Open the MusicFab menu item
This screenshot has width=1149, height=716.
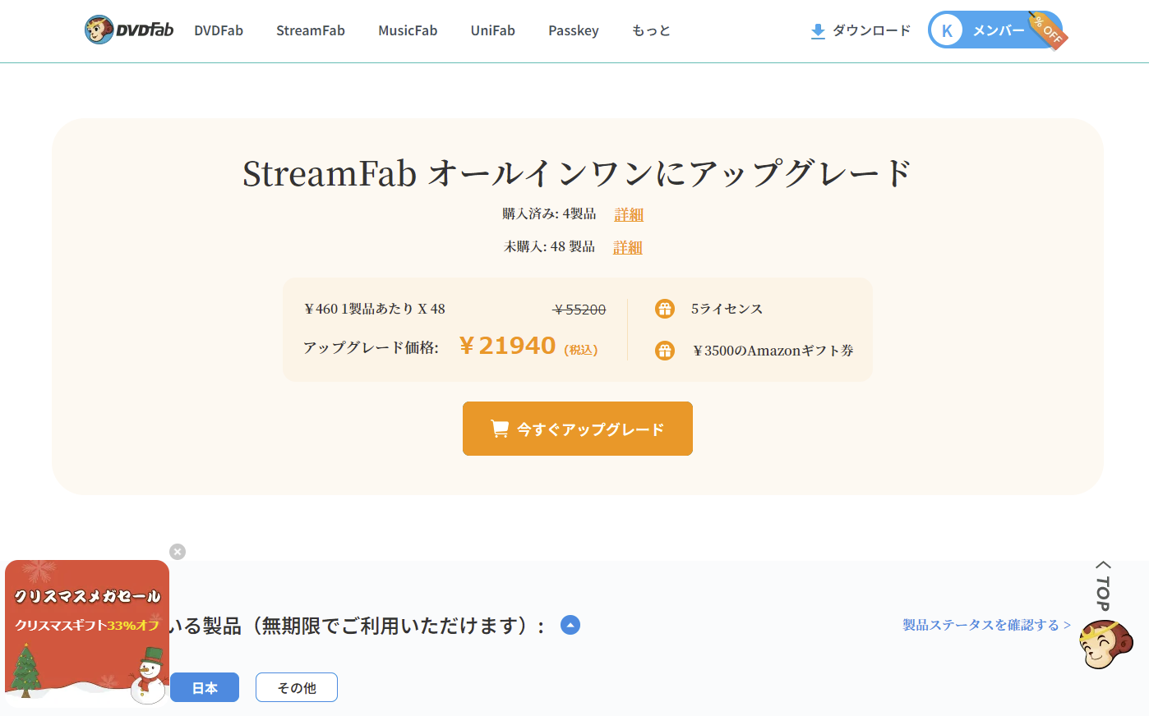point(408,30)
